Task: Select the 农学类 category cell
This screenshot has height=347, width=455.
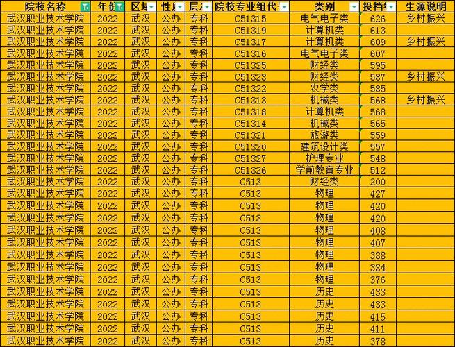Action: pos(324,88)
